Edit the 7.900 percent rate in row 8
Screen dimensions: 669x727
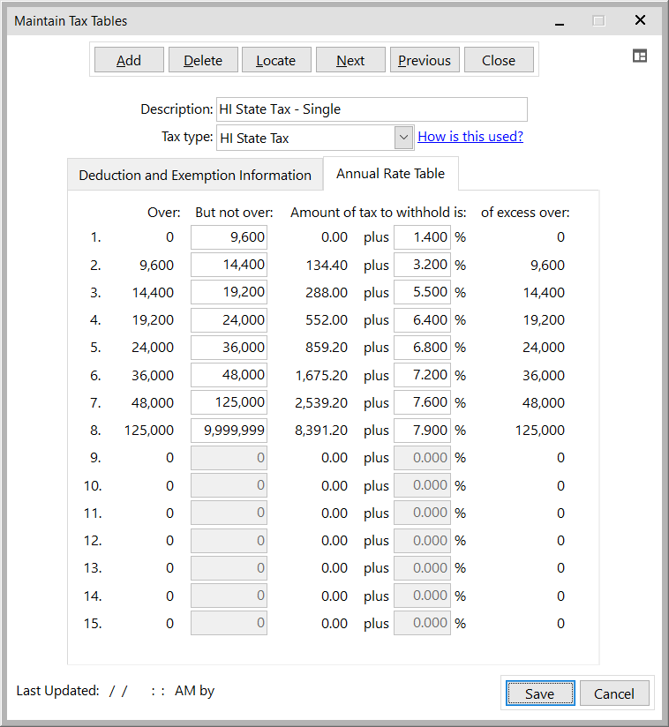tap(422, 431)
